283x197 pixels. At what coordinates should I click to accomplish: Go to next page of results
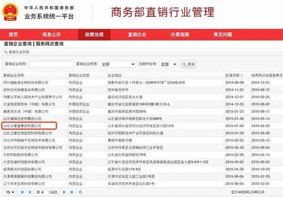64,192
